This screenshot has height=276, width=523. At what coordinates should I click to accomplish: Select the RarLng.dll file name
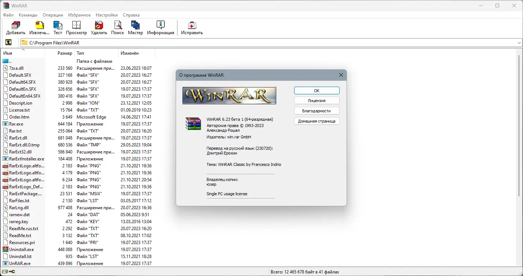pyautogui.click(x=19, y=208)
